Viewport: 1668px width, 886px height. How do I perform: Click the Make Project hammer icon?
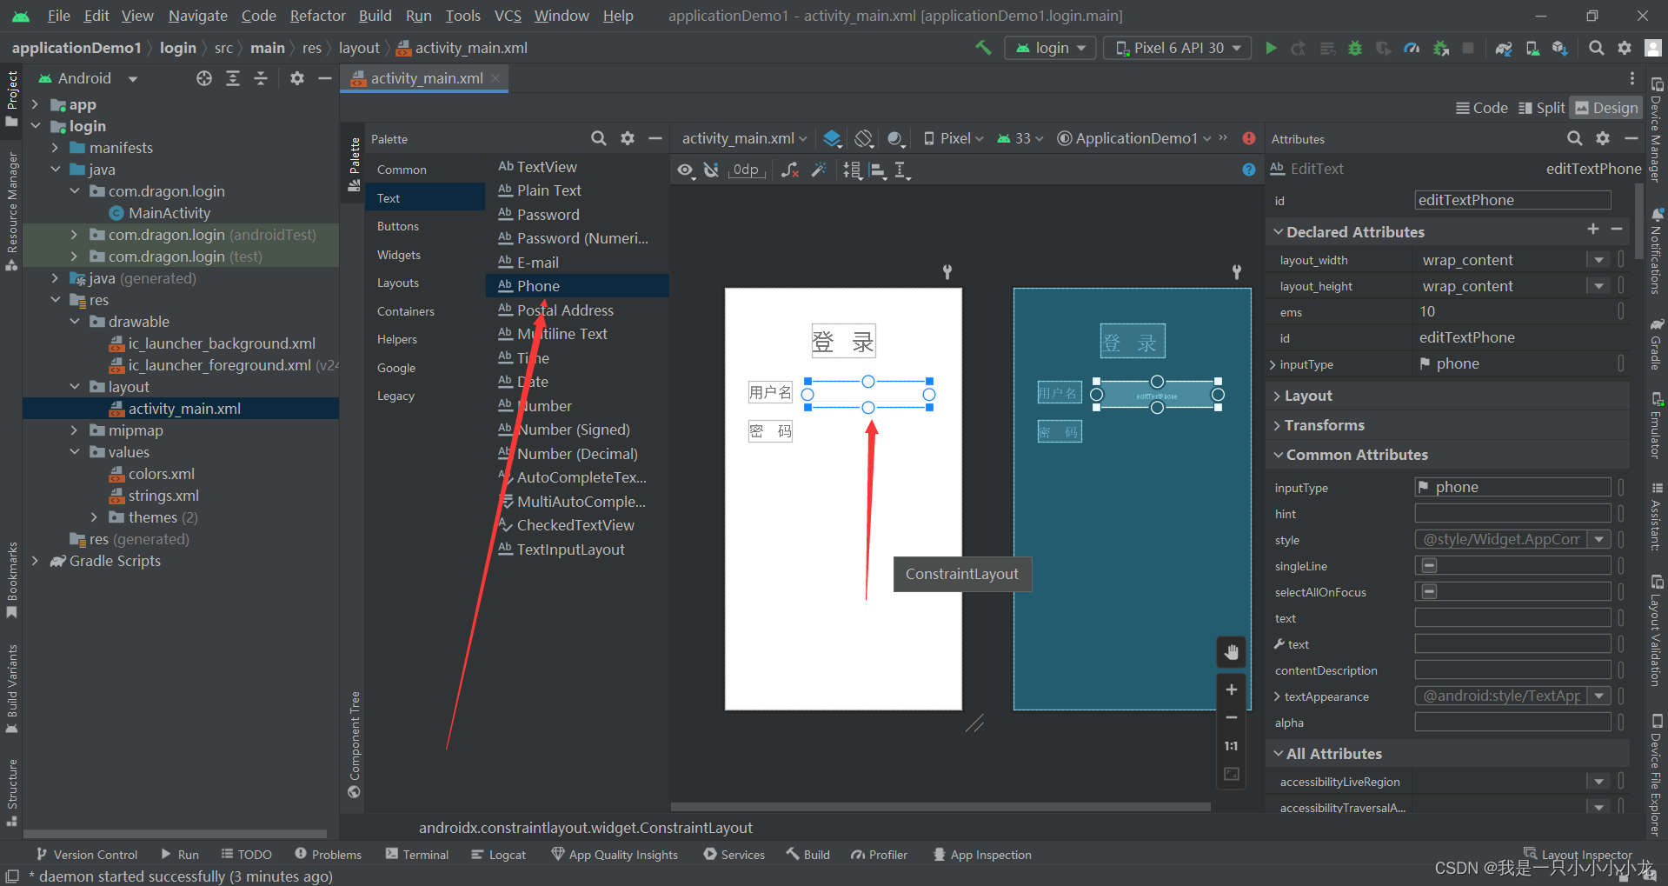[x=983, y=48]
